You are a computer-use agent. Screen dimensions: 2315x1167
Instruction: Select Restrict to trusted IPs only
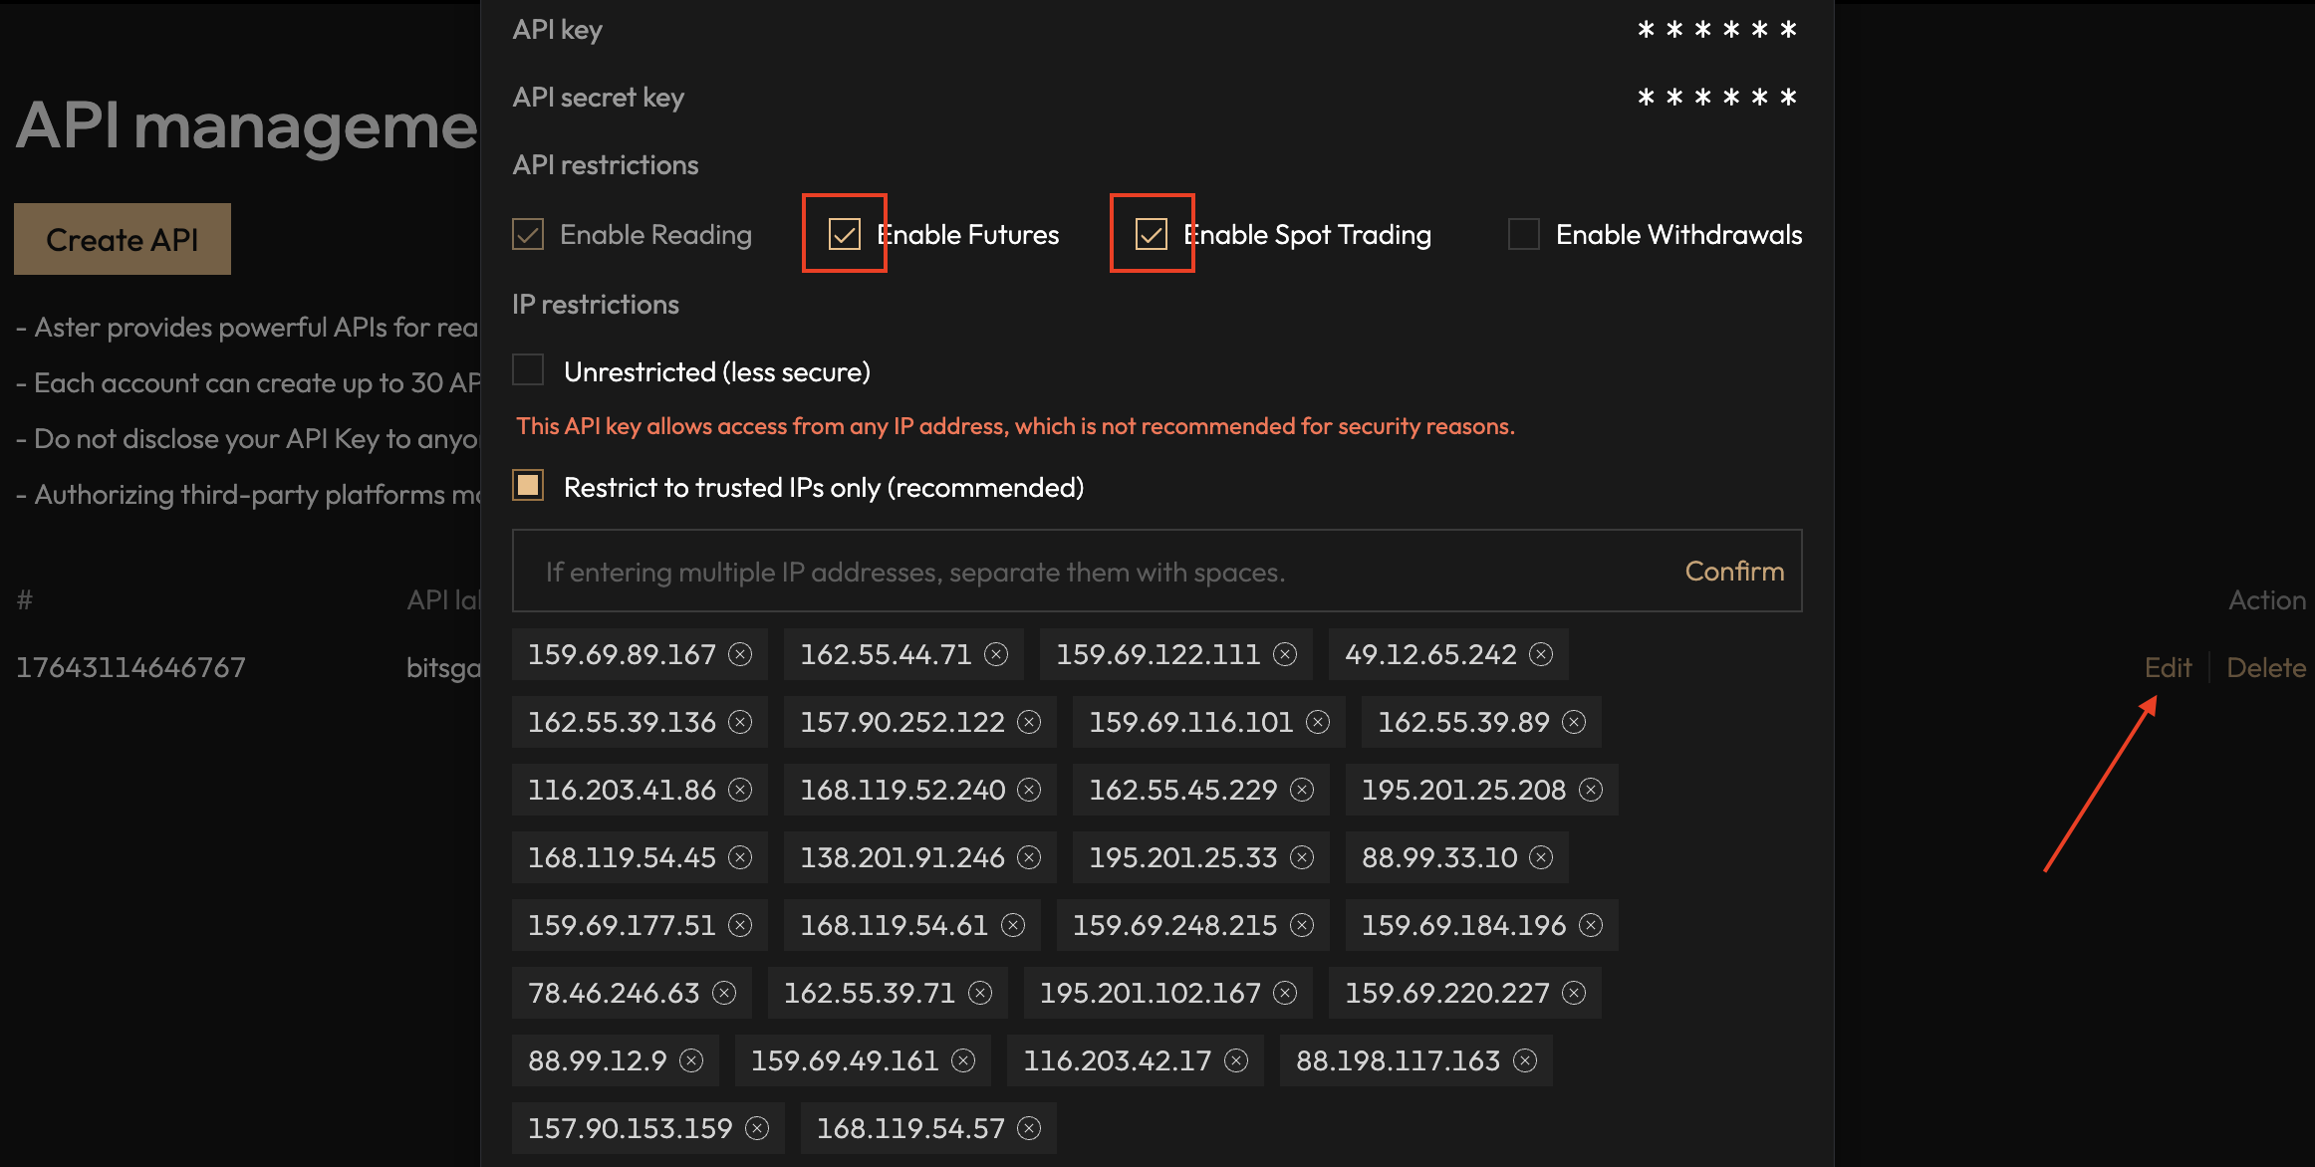pos(528,486)
